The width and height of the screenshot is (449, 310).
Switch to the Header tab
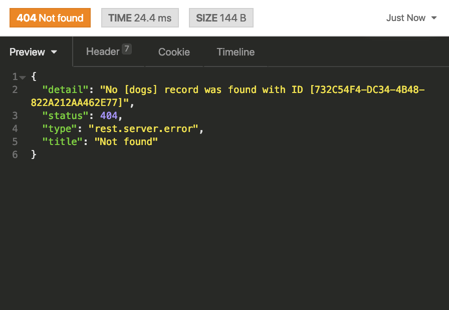coord(103,51)
